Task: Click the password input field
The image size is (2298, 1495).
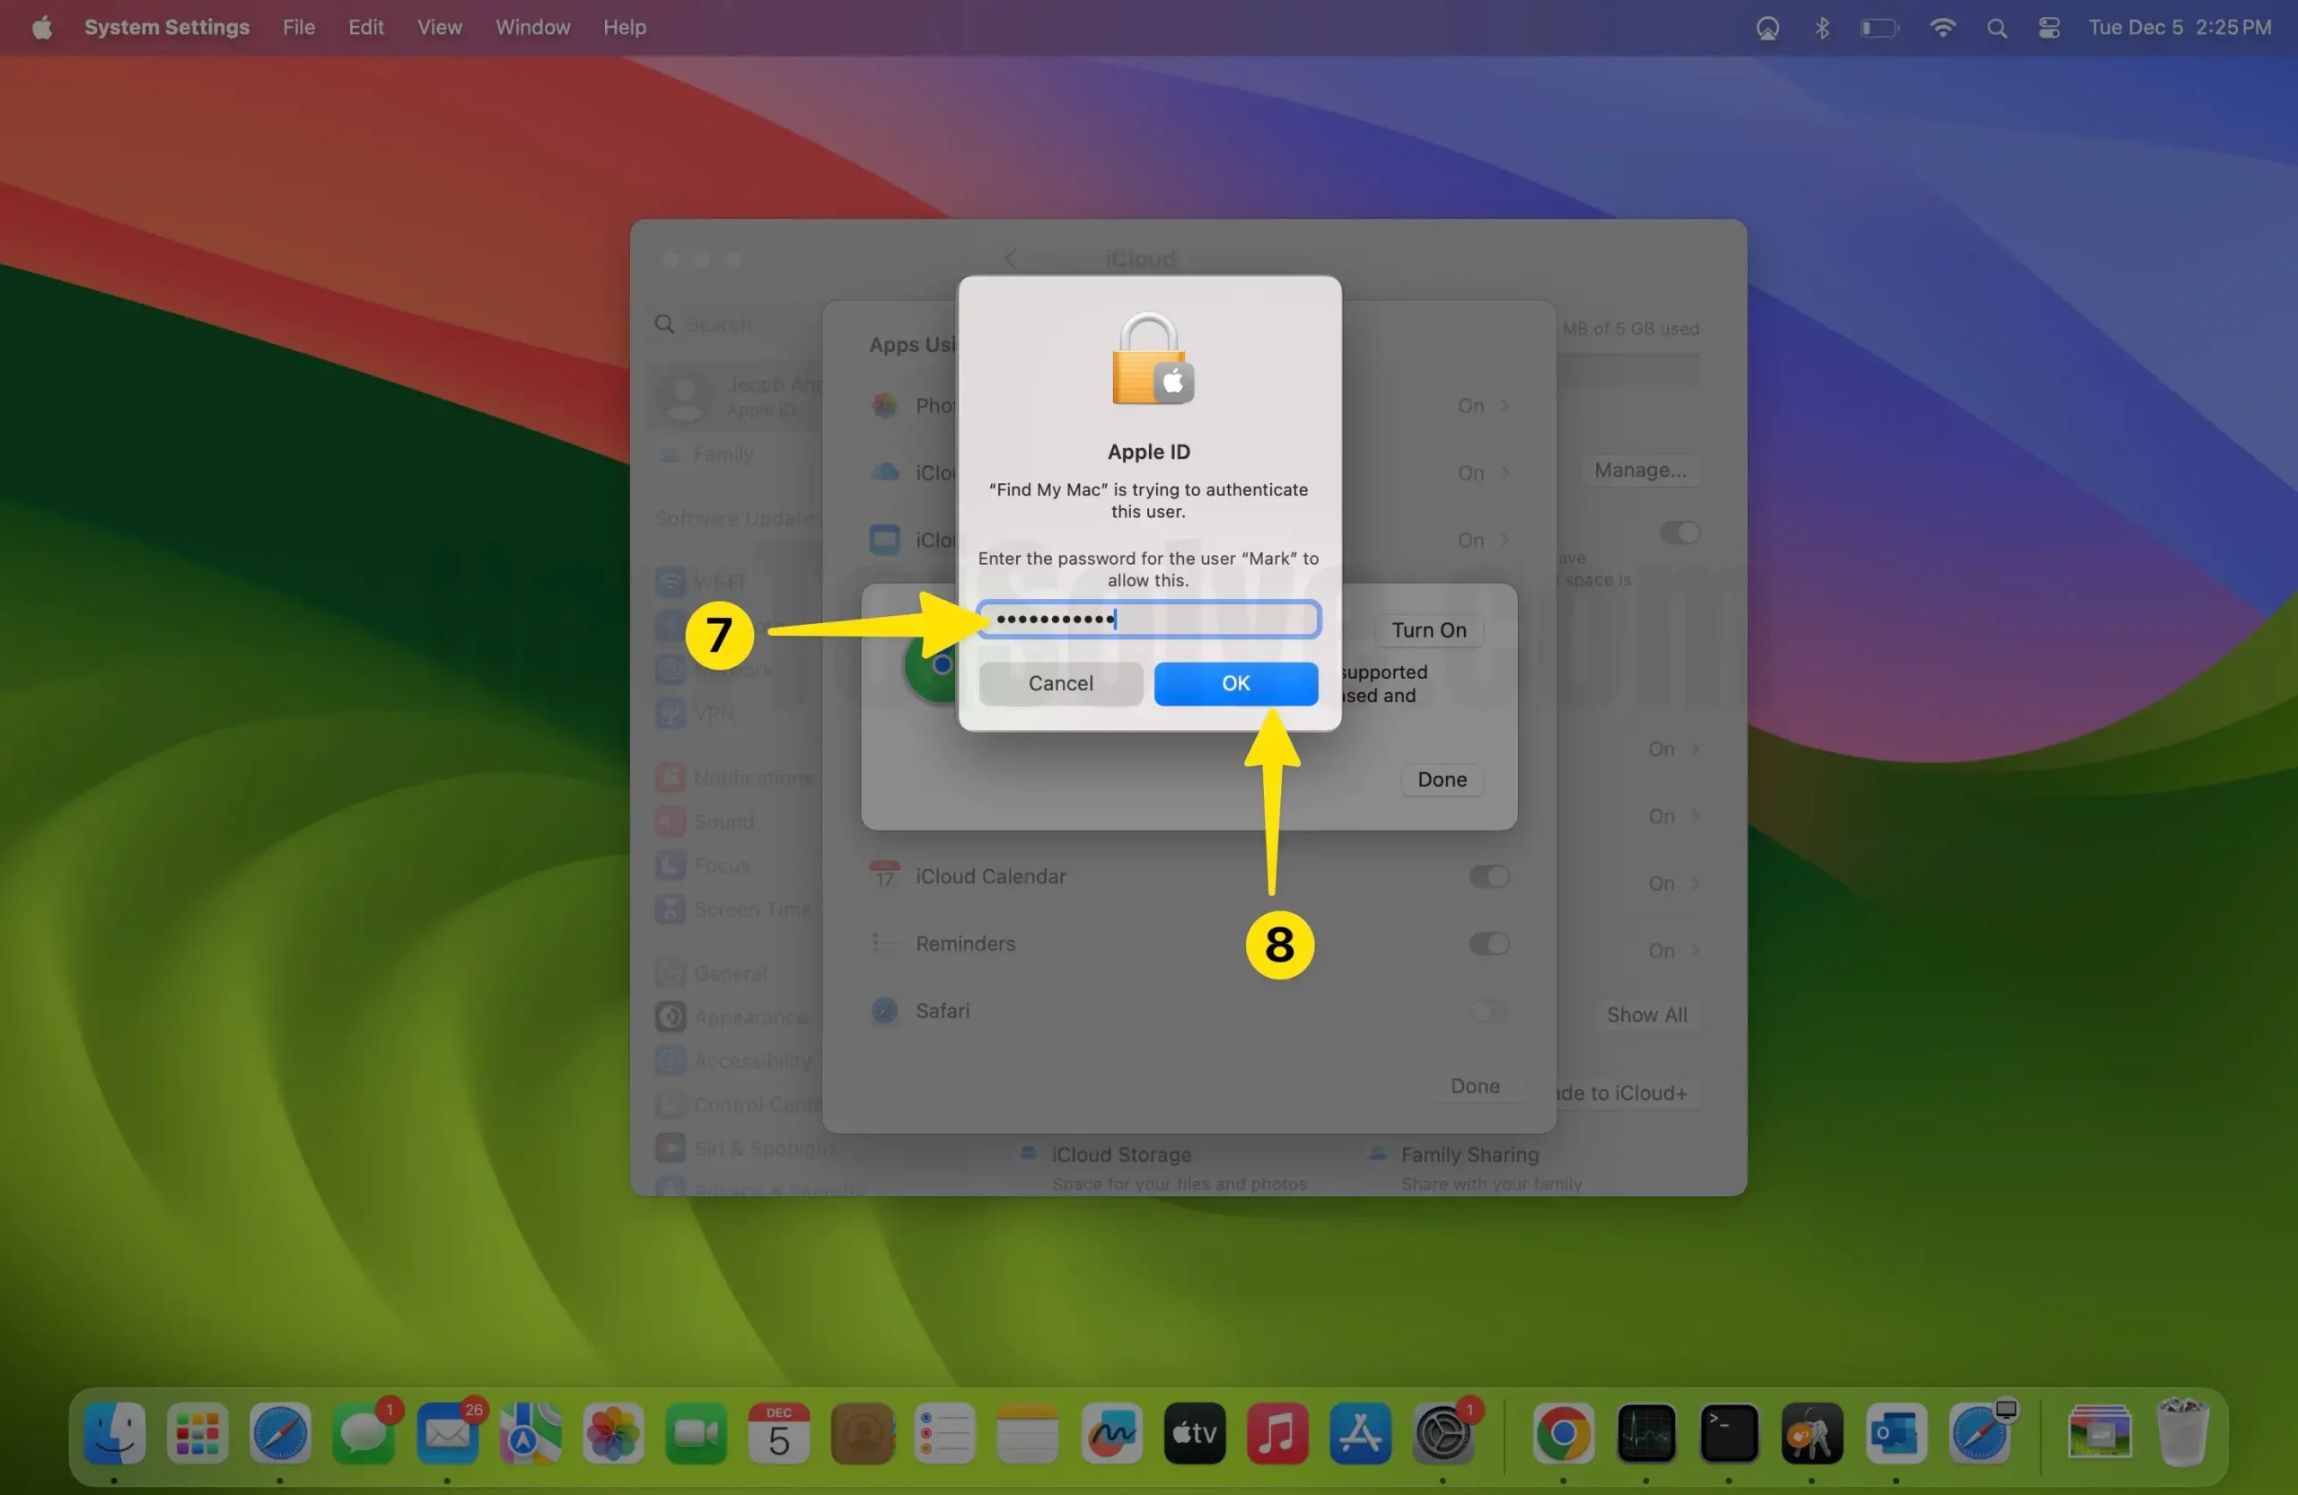Action: pos(1148,619)
